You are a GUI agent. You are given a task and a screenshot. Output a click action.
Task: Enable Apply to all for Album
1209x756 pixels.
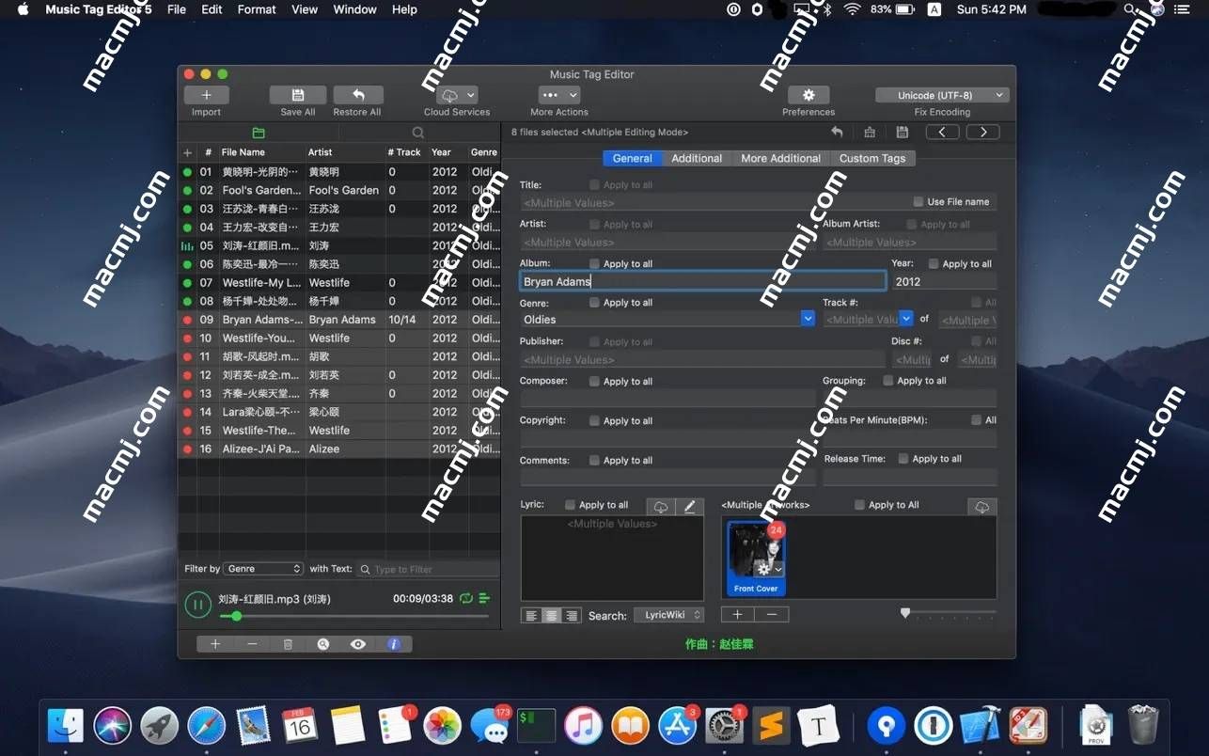[594, 264]
